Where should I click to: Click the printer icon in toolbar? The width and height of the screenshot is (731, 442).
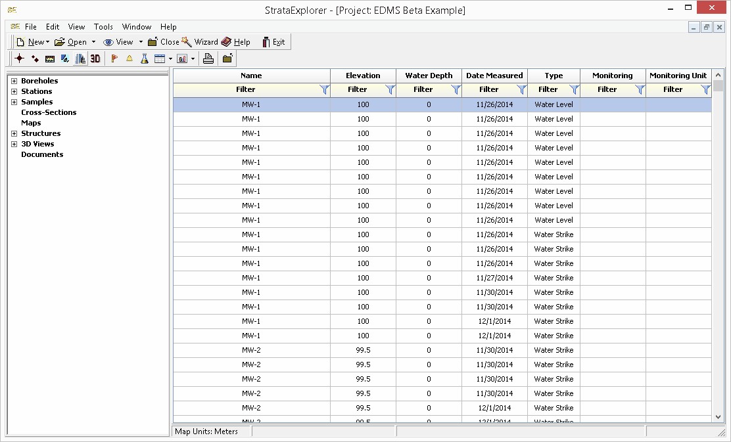[208, 58]
